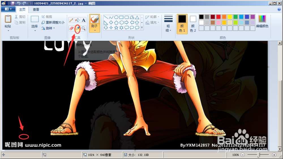The image size is (283, 159).
Task: Click the 复制 (Copy) button
Action: 20,22
